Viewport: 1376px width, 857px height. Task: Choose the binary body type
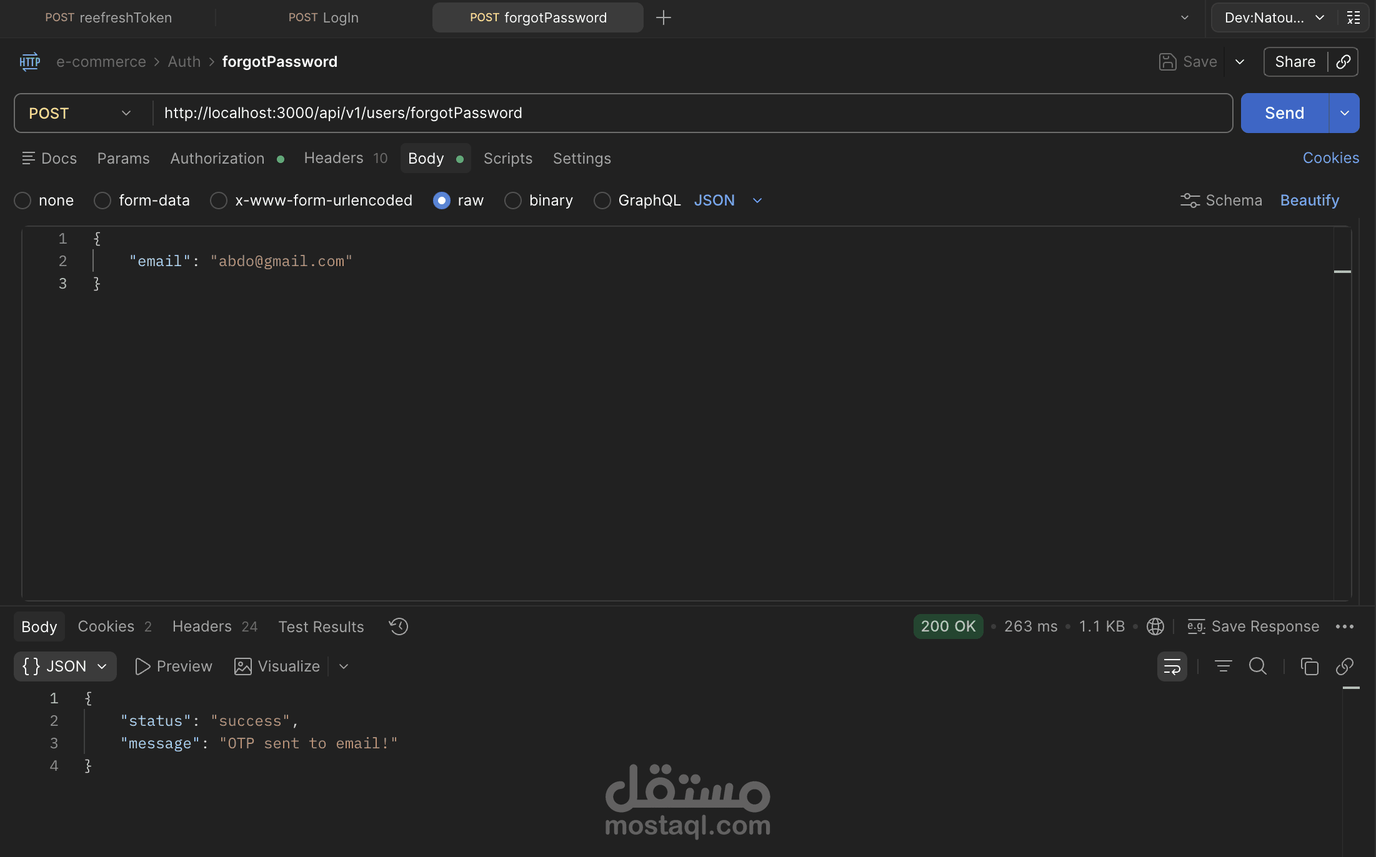513,201
